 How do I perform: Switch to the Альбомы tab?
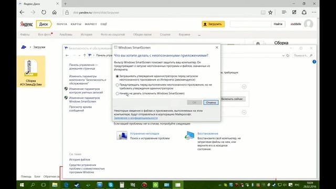pos(66,35)
